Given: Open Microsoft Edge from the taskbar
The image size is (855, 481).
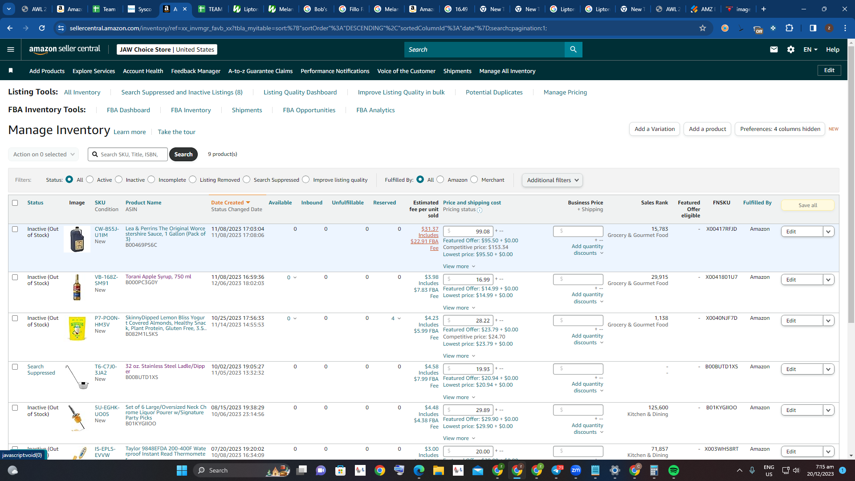Looking at the screenshot, I should (x=419, y=470).
